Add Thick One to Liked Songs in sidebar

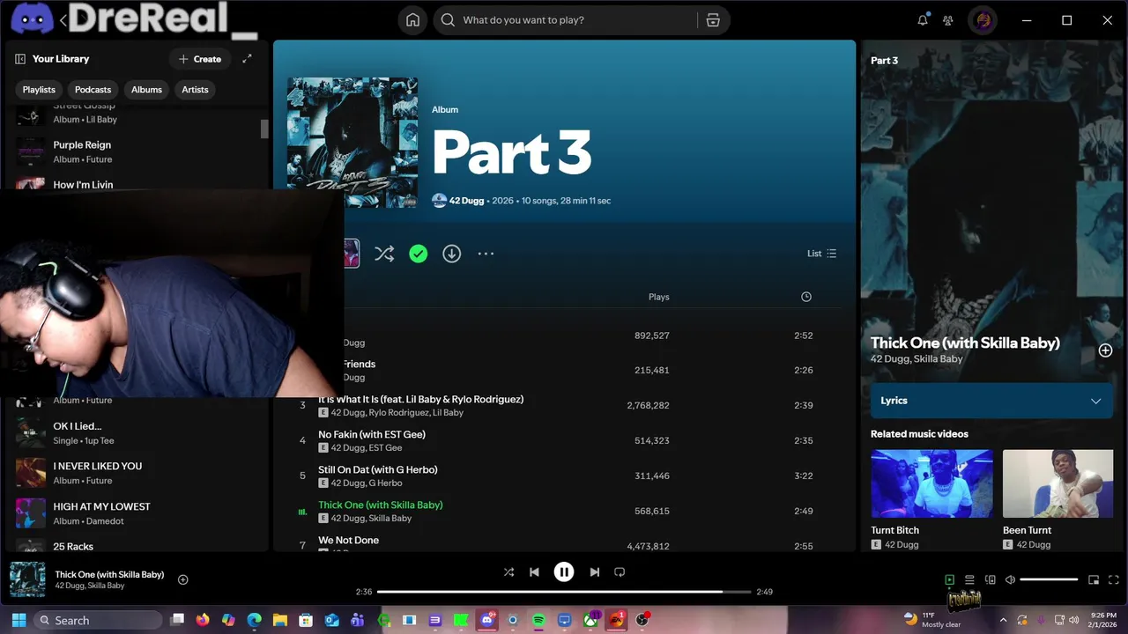[1105, 350]
